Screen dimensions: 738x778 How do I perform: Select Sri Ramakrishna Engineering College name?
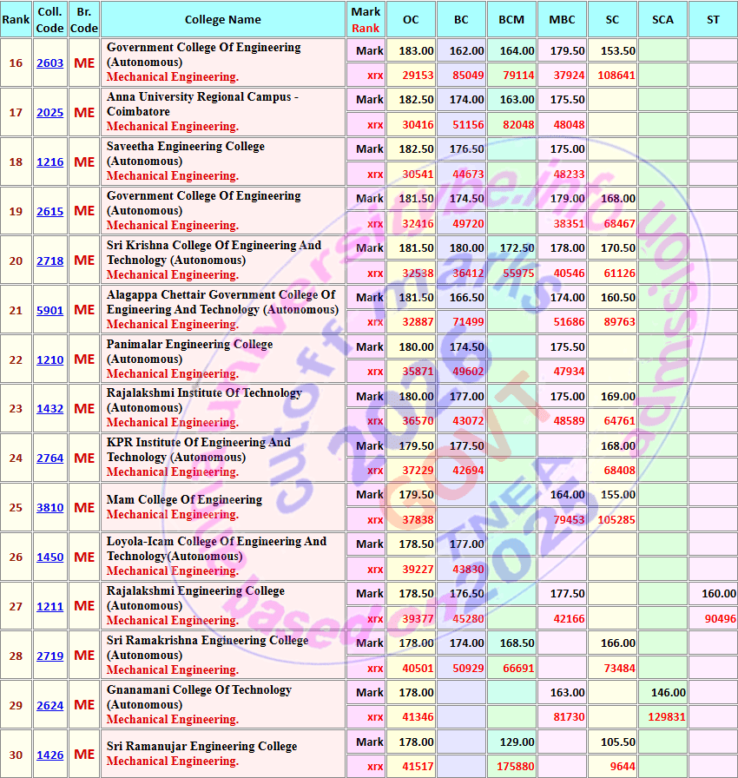click(208, 648)
